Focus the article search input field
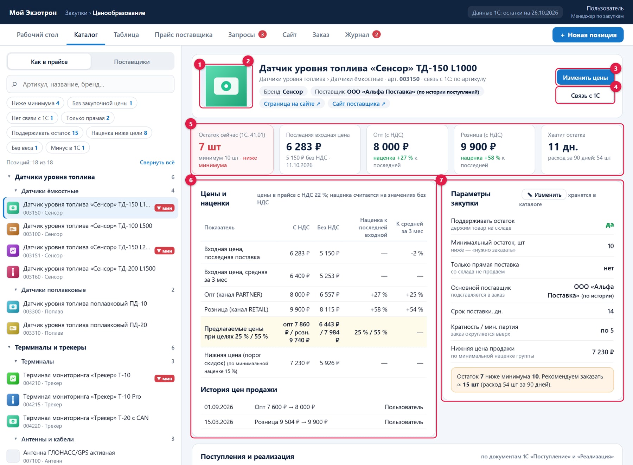Screen dimensions: 633x465 click(90, 84)
